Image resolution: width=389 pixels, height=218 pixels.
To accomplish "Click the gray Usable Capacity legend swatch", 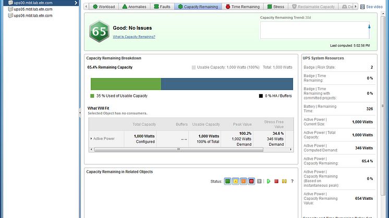I will pyautogui.click(x=194, y=67).
